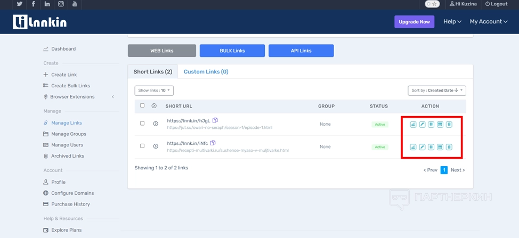Click the https://lnnk.in/iNfc short URL
This screenshot has height=238, width=519.
[x=188, y=143]
